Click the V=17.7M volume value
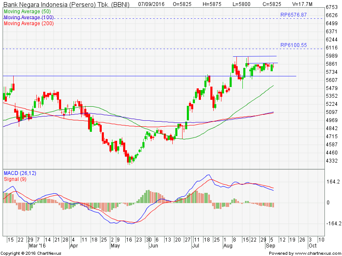The image size is (342, 256). pyautogui.click(x=302, y=4)
